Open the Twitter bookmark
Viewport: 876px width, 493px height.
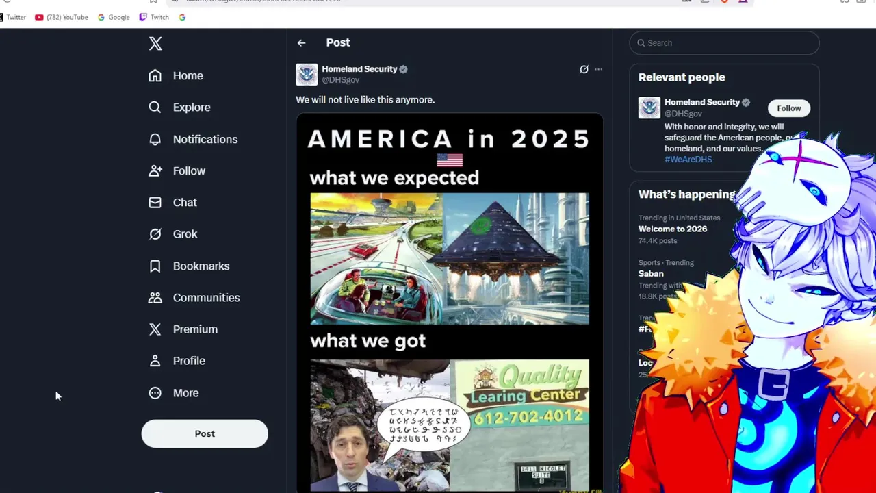pyautogui.click(x=12, y=17)
